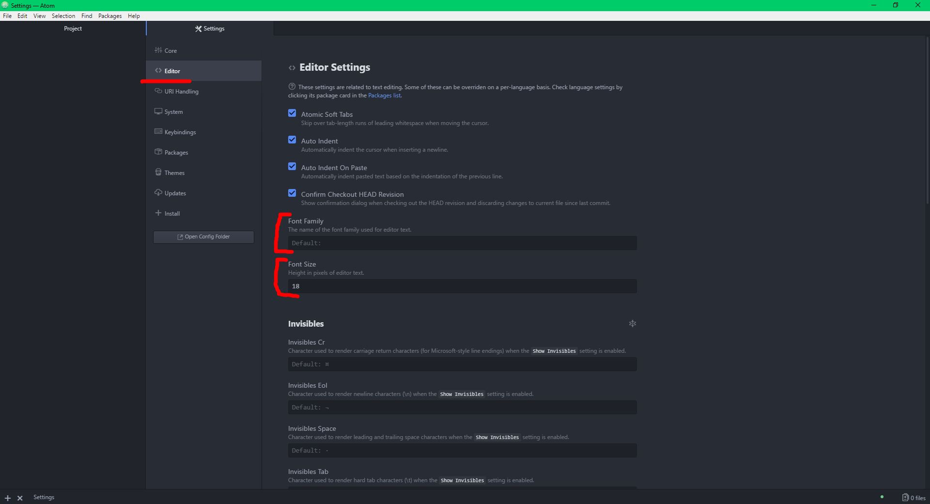The image size is (930, 504).
Task: Open Updates cloud icon
Action: coord(158,193)
